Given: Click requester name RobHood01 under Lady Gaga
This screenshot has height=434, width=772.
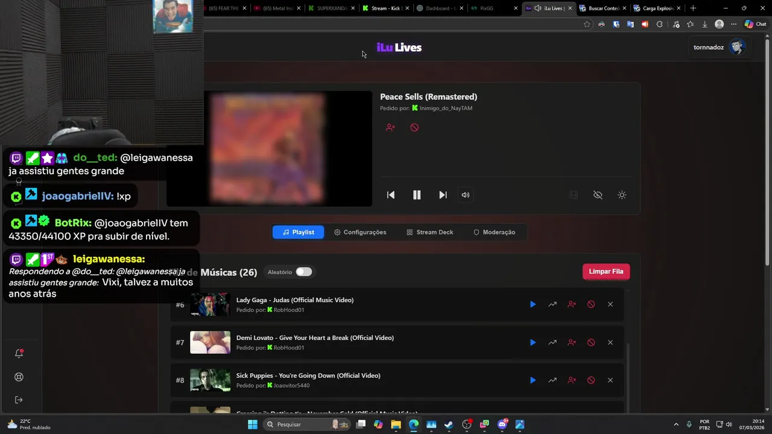Looking at the screenshot, I should 289,310.
